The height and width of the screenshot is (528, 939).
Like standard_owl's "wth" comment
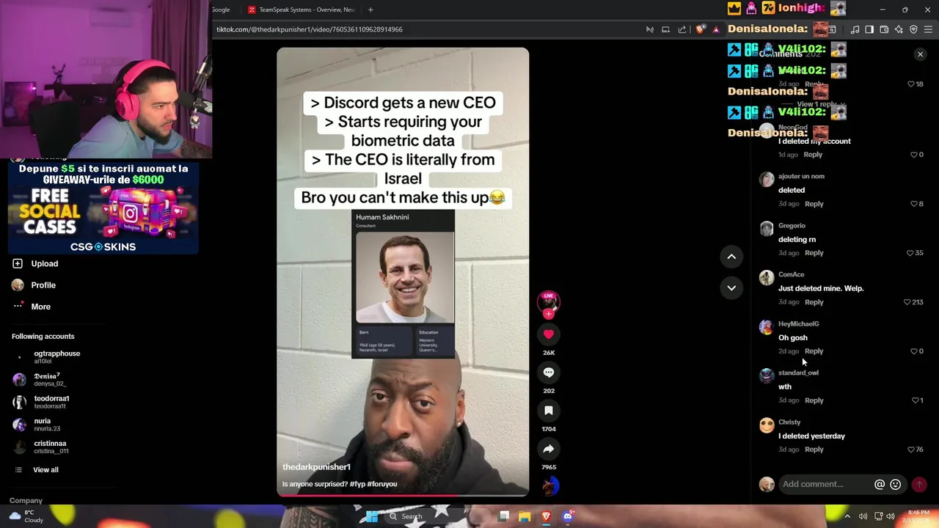pos(915,400)
